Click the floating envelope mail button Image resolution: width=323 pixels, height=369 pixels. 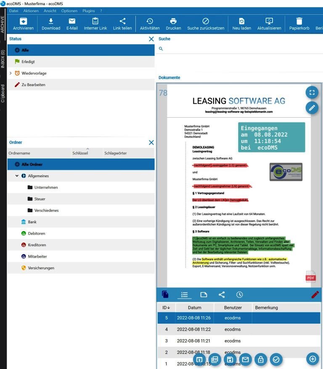click(x=245, y=359)
